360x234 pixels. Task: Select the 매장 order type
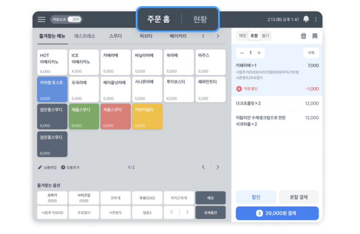click(x=243, y=36)
